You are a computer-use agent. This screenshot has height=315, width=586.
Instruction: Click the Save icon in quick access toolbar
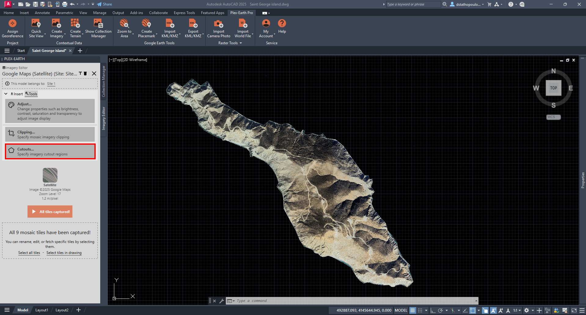pos(35,4)
